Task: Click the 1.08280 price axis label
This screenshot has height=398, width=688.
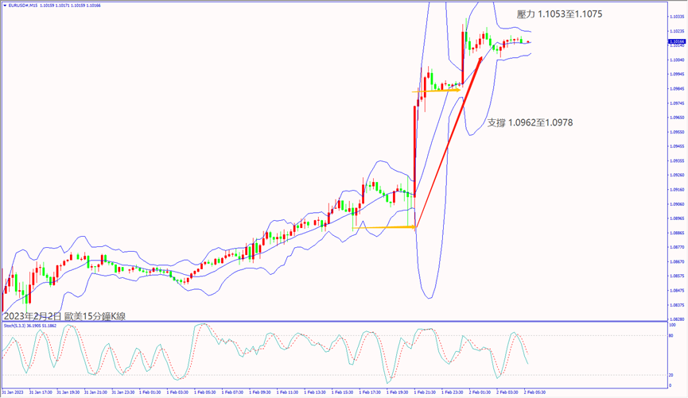Action: [677, 319]
